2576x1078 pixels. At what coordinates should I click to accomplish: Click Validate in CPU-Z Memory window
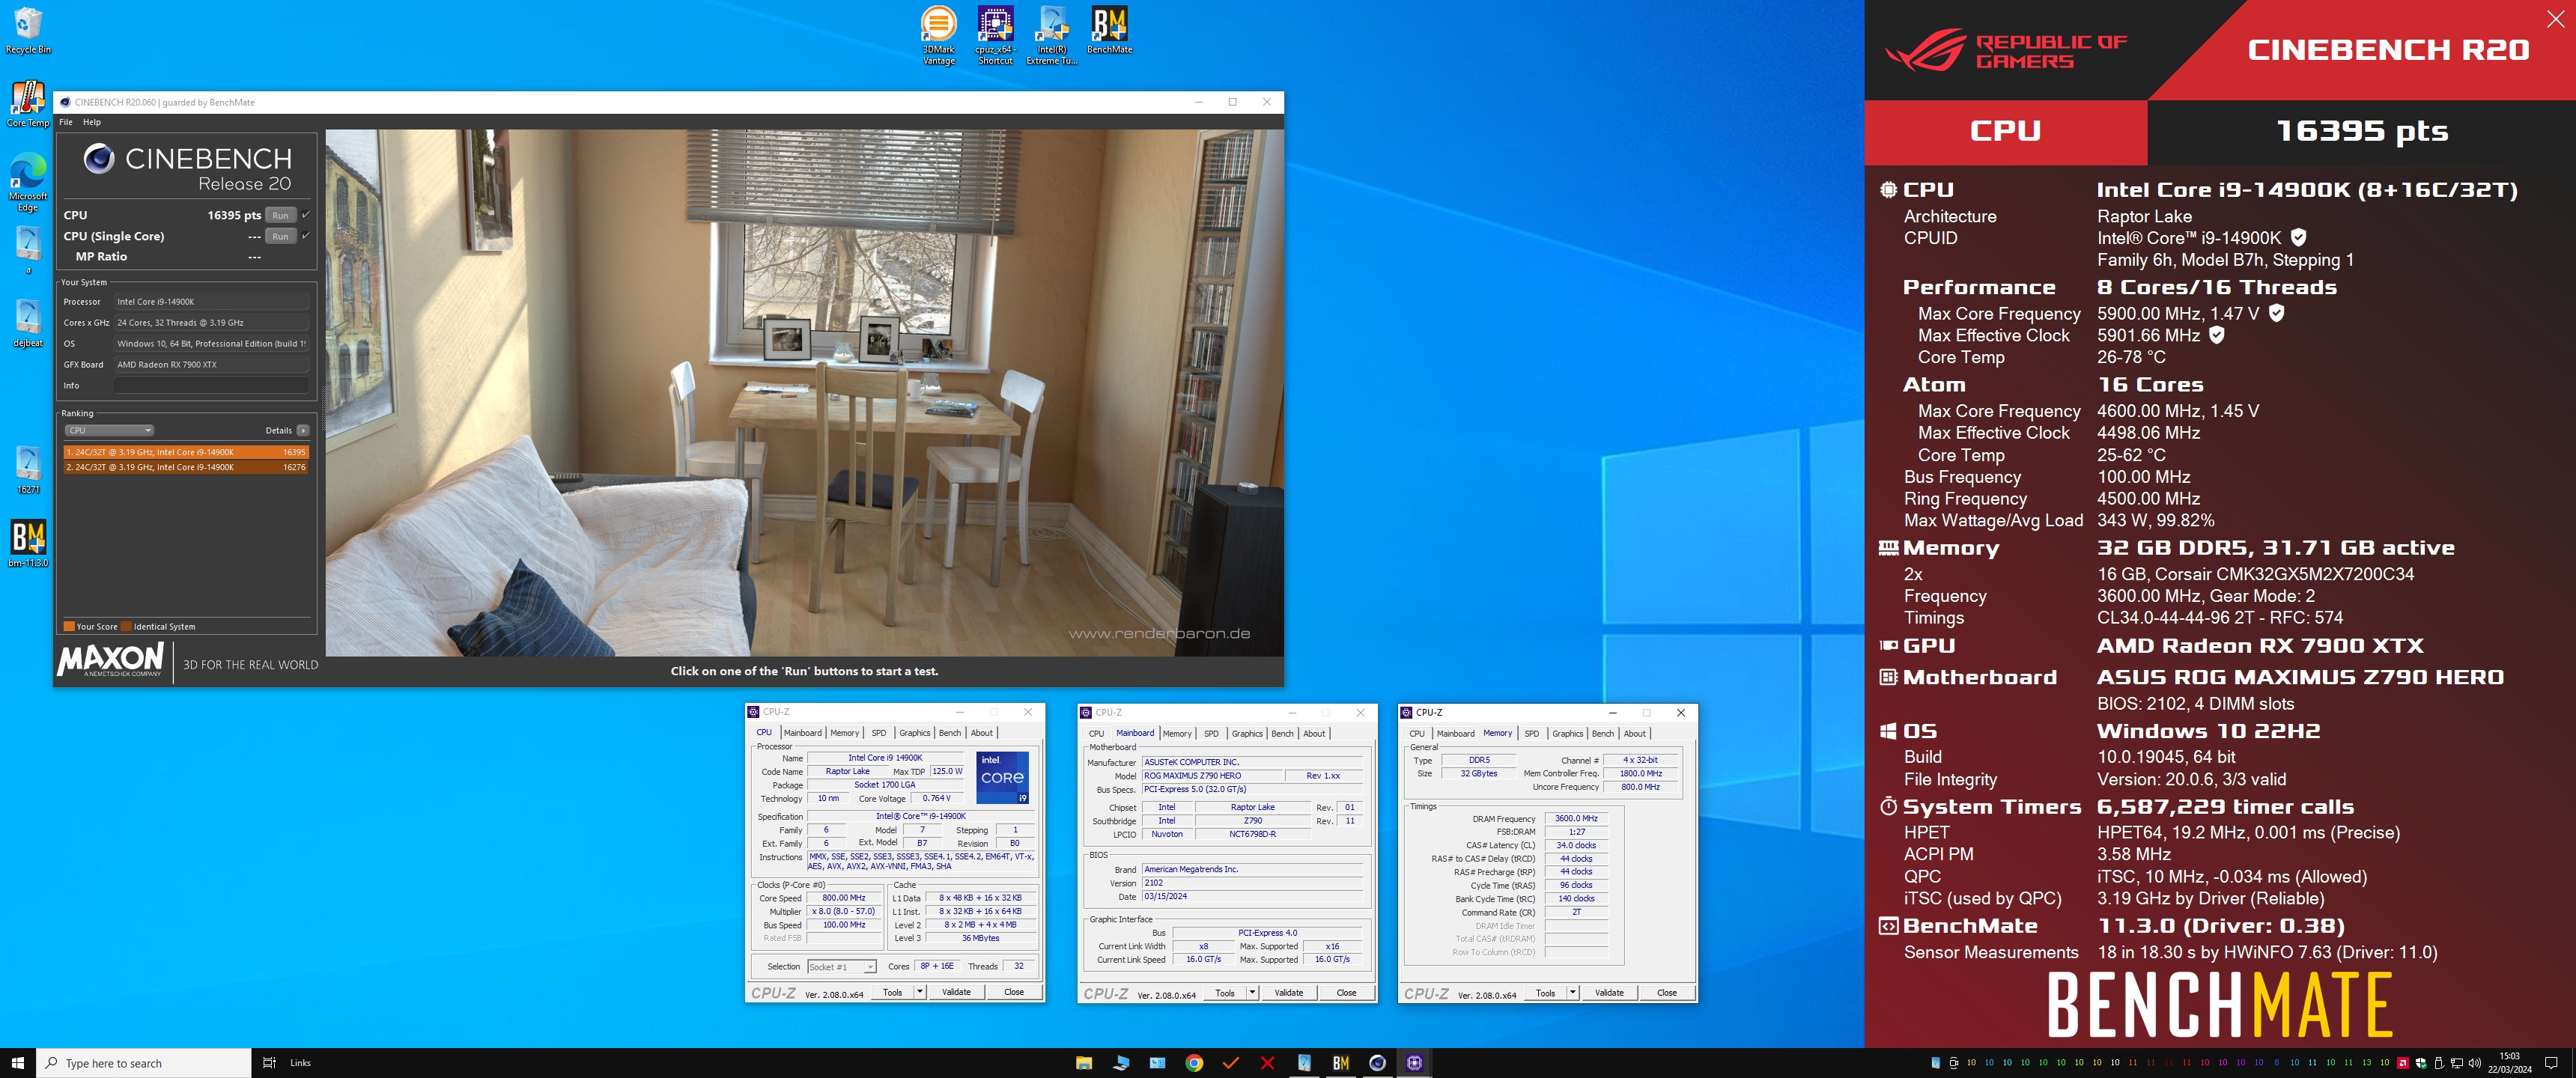click(1609, 993)
